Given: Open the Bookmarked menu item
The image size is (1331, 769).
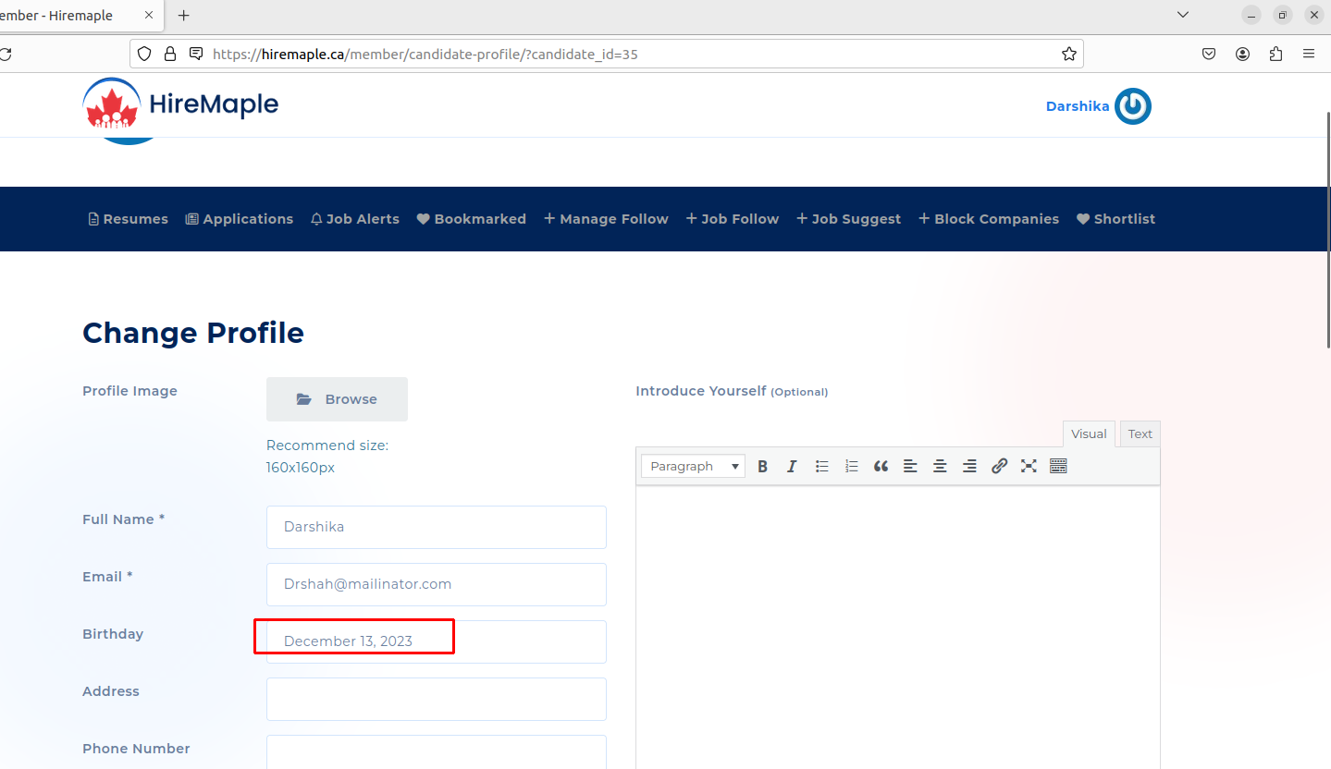Looking at the screenshot, I should (472, 219).
